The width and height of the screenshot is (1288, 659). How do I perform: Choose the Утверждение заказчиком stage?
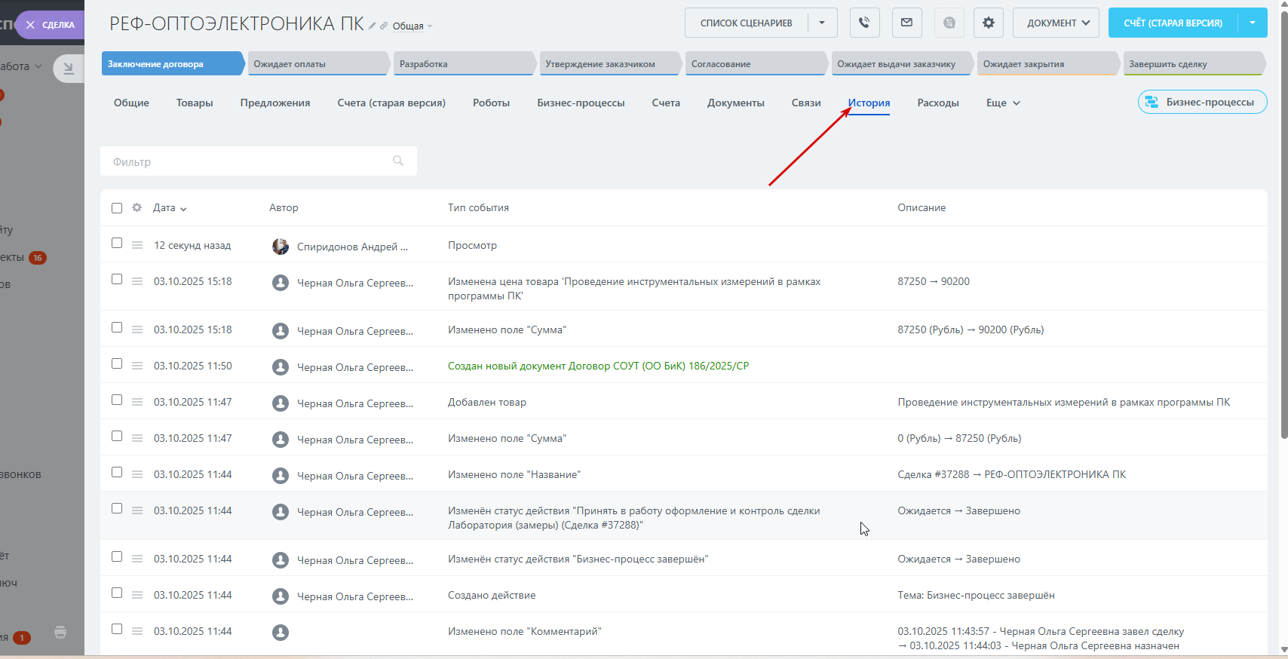612,63
